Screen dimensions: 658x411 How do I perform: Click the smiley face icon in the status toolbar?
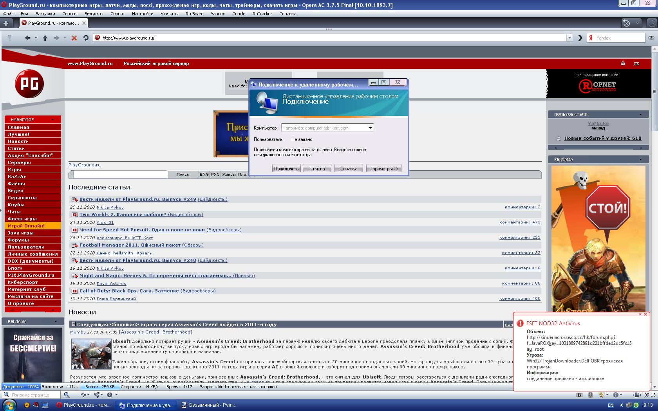pos(590,395)
